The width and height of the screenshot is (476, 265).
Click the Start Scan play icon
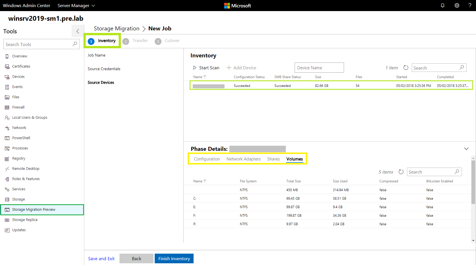195,68
